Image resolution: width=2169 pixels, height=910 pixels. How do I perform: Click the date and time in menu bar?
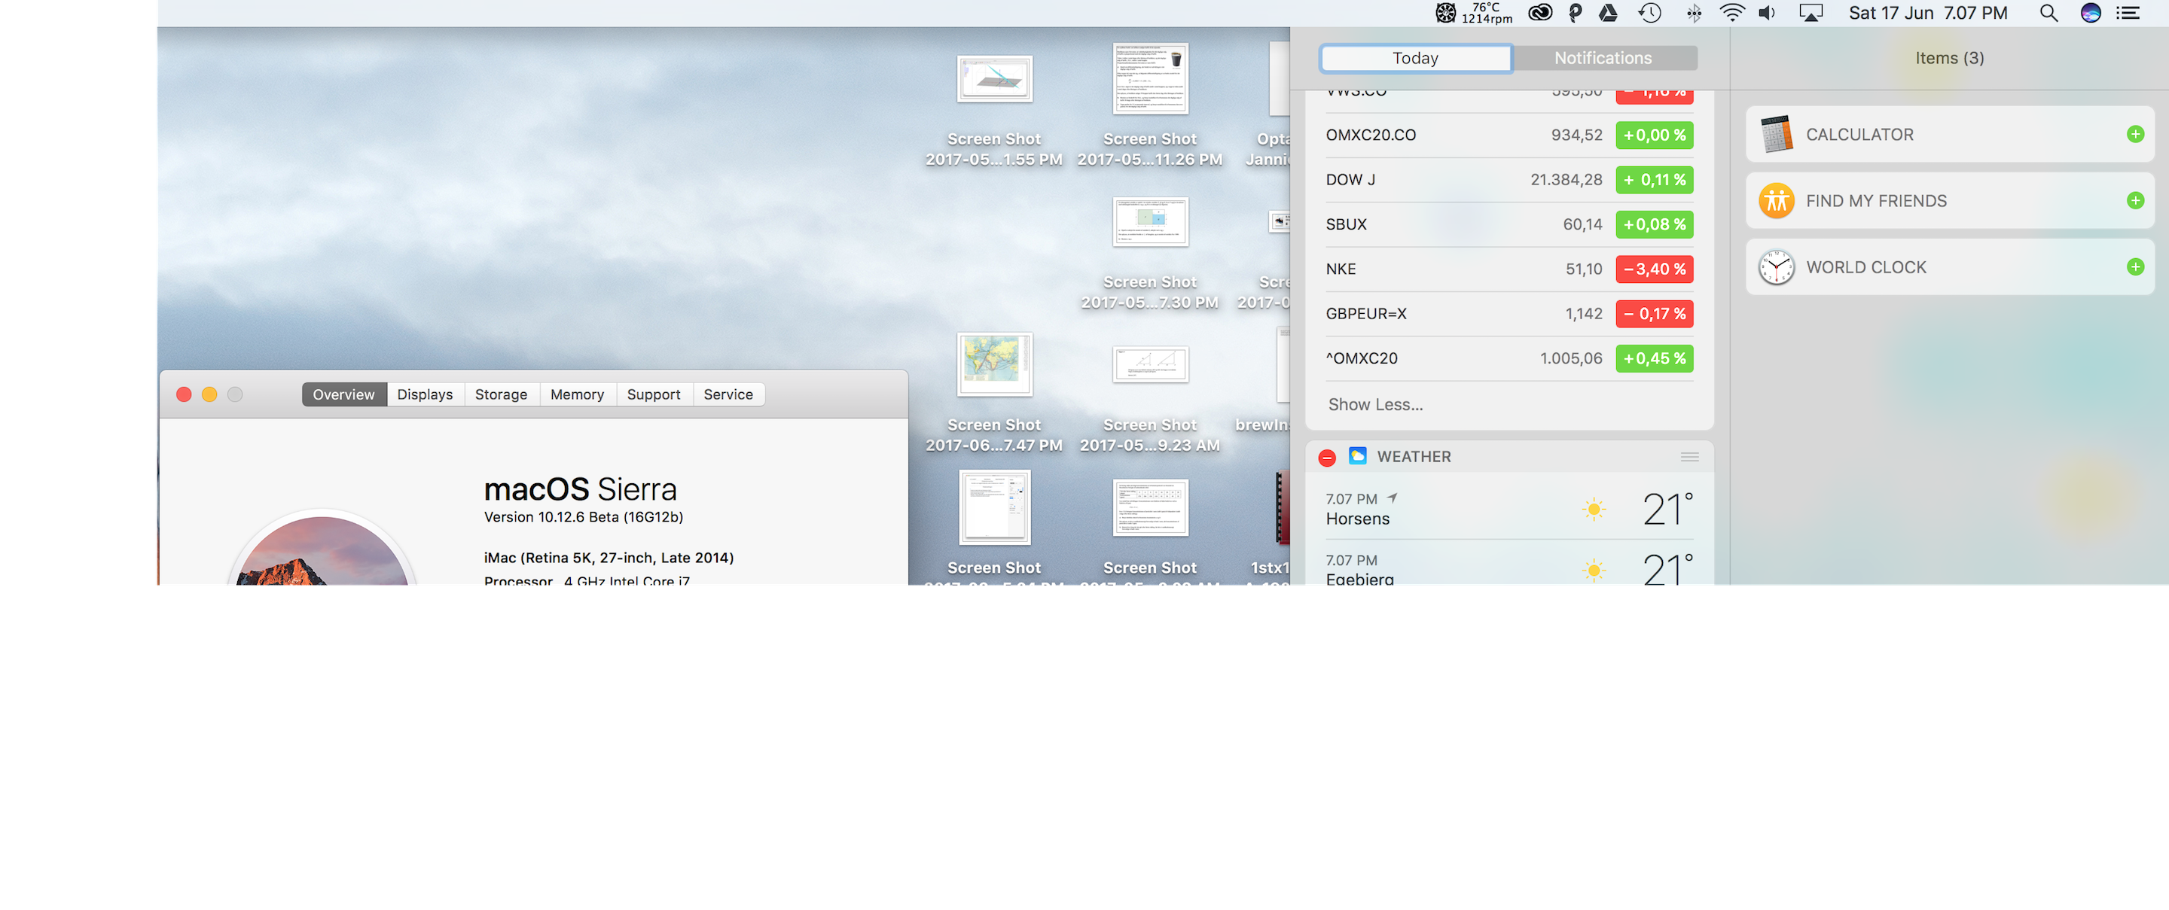point(1928,13)
